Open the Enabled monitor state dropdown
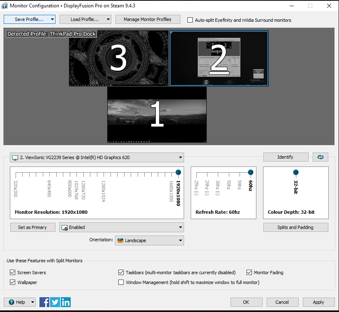 point(122,227)
